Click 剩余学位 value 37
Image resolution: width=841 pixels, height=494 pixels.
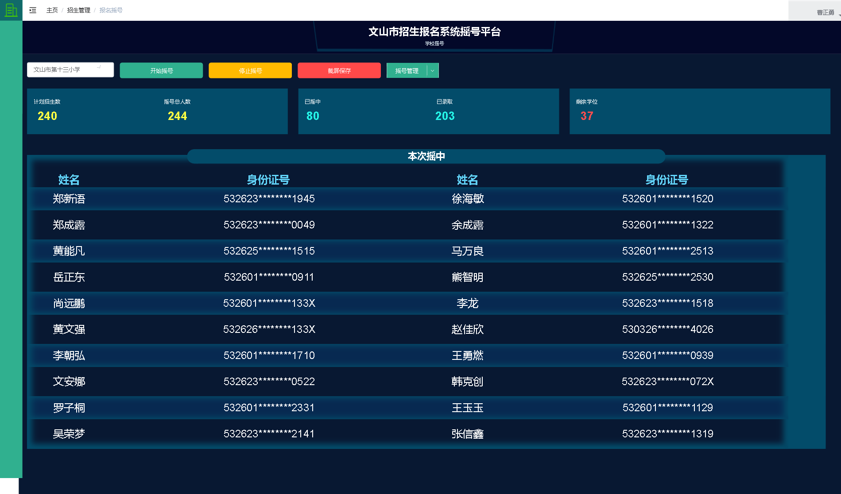(x=587, y=116)
